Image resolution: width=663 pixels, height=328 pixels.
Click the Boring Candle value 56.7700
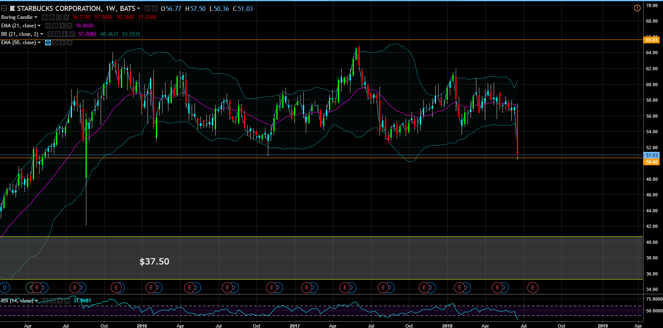point(81,17)
